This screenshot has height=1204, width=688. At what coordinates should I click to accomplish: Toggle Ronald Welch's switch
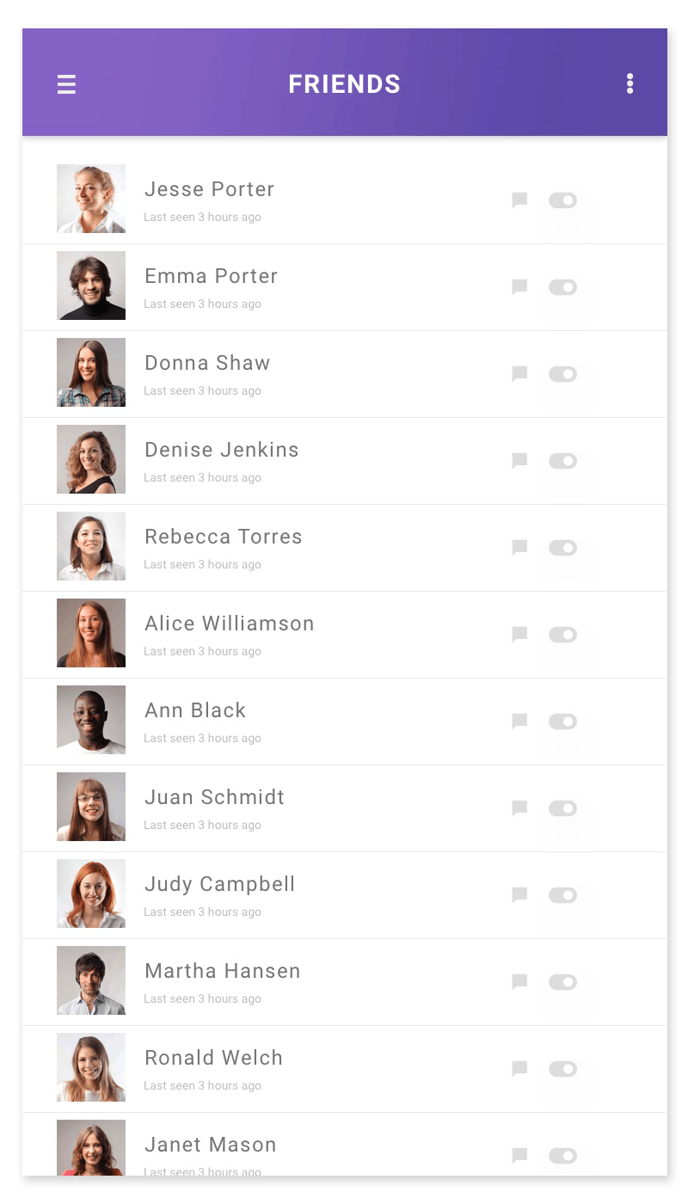pyautogui.click(x=562, y=1069)
